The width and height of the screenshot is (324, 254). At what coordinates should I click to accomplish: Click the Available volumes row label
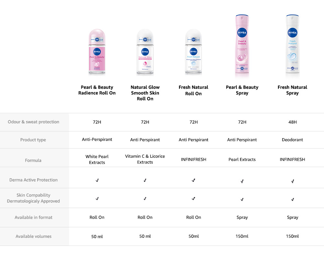point(34,237)
